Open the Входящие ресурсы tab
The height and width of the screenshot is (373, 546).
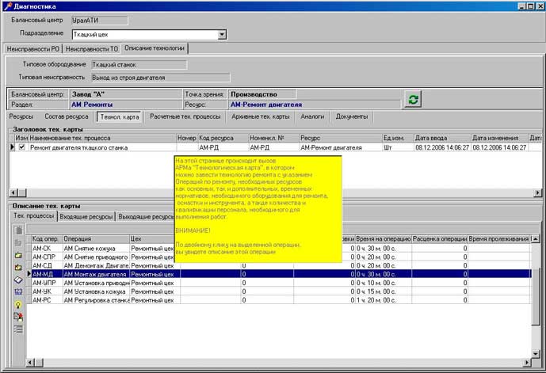[86, 216]
